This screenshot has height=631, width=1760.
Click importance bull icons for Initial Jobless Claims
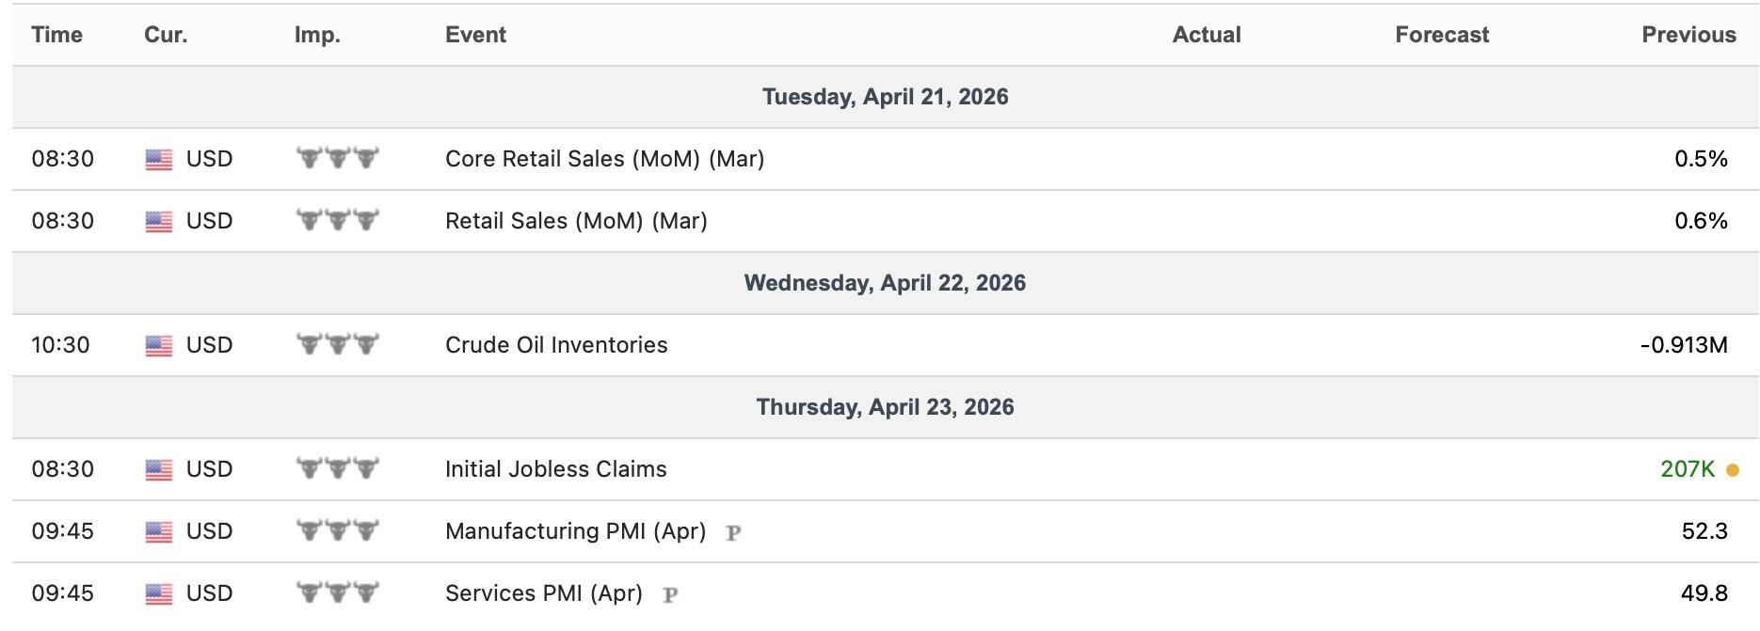337,469
